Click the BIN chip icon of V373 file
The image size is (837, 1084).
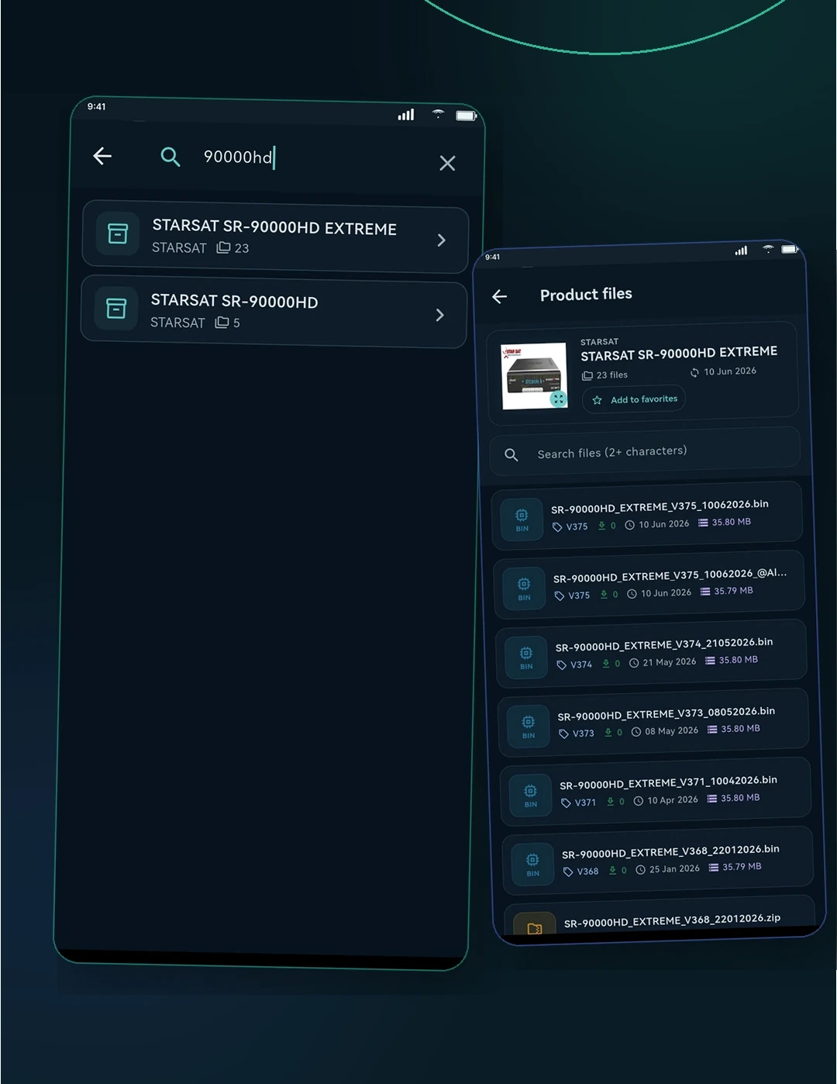tap(529, 727)
